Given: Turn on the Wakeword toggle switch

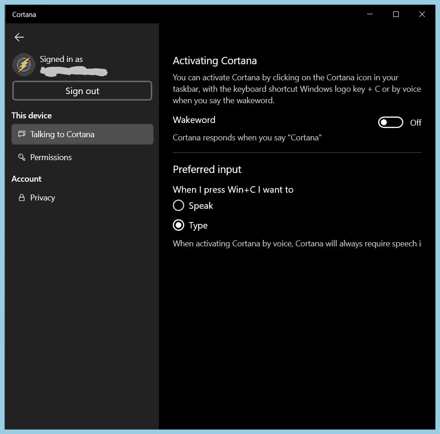Looking at the screenshot, I should [390, 122].
